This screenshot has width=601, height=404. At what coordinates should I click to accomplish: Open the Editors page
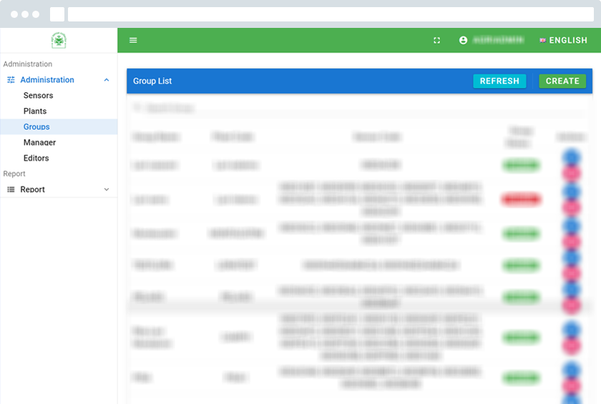[36, 158]
